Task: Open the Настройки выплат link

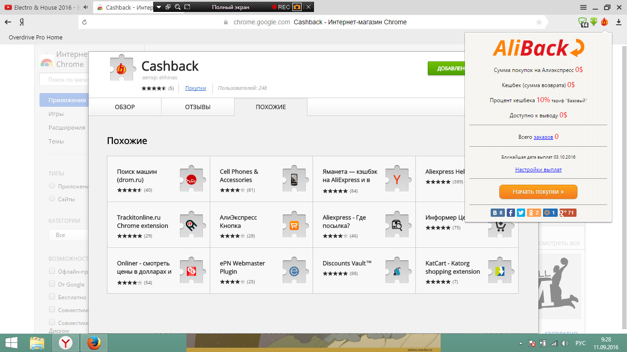Action: [x=538, y=170]
